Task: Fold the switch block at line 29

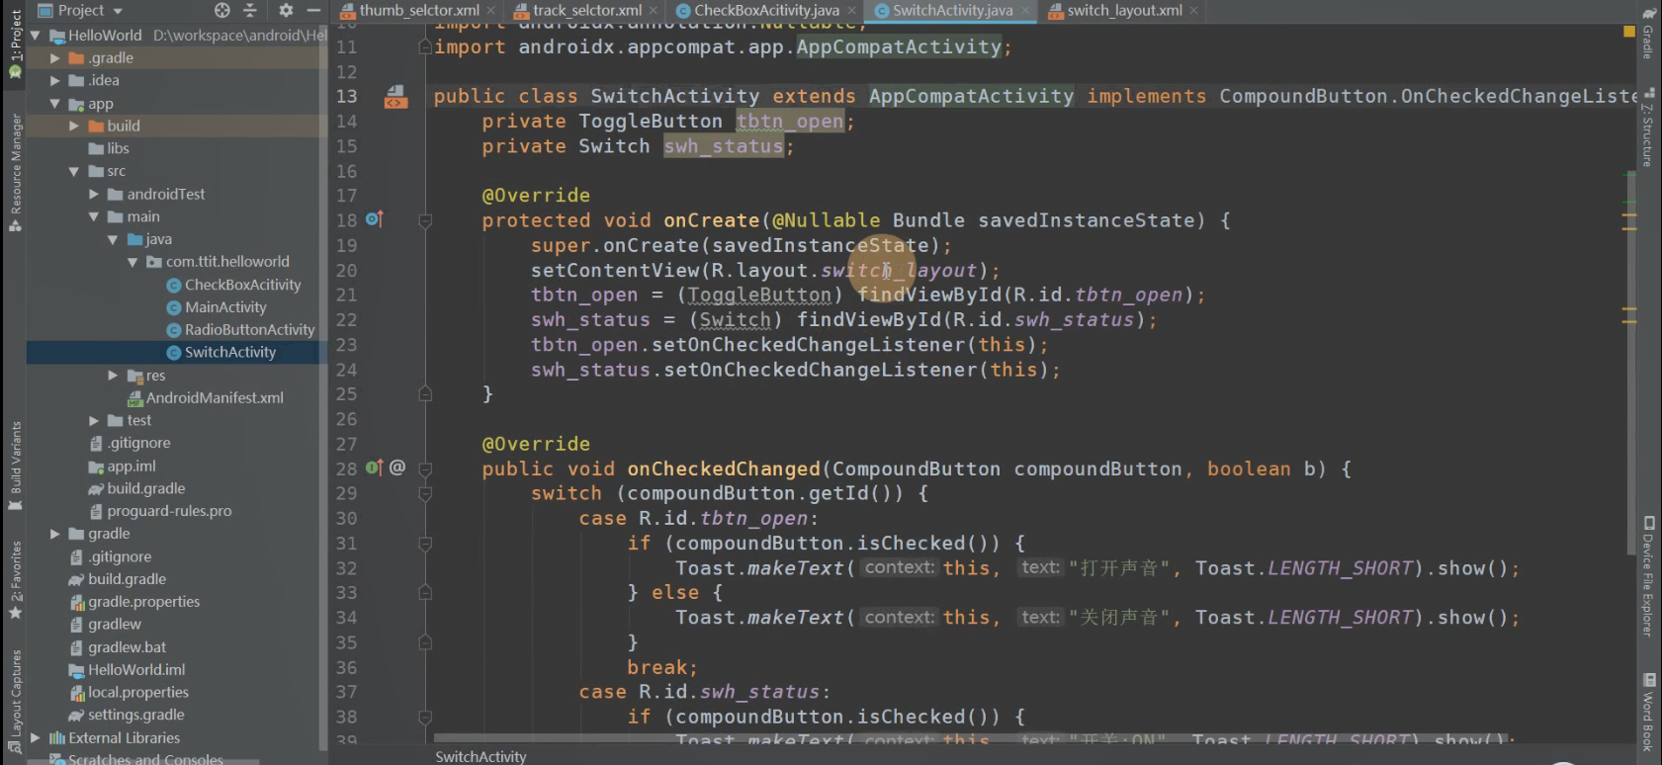Action: (425, 493)
